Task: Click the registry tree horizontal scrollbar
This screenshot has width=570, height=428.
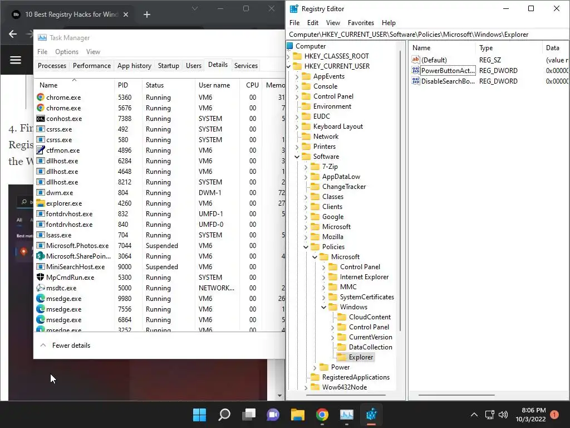Action: click(x=345, y=395)
